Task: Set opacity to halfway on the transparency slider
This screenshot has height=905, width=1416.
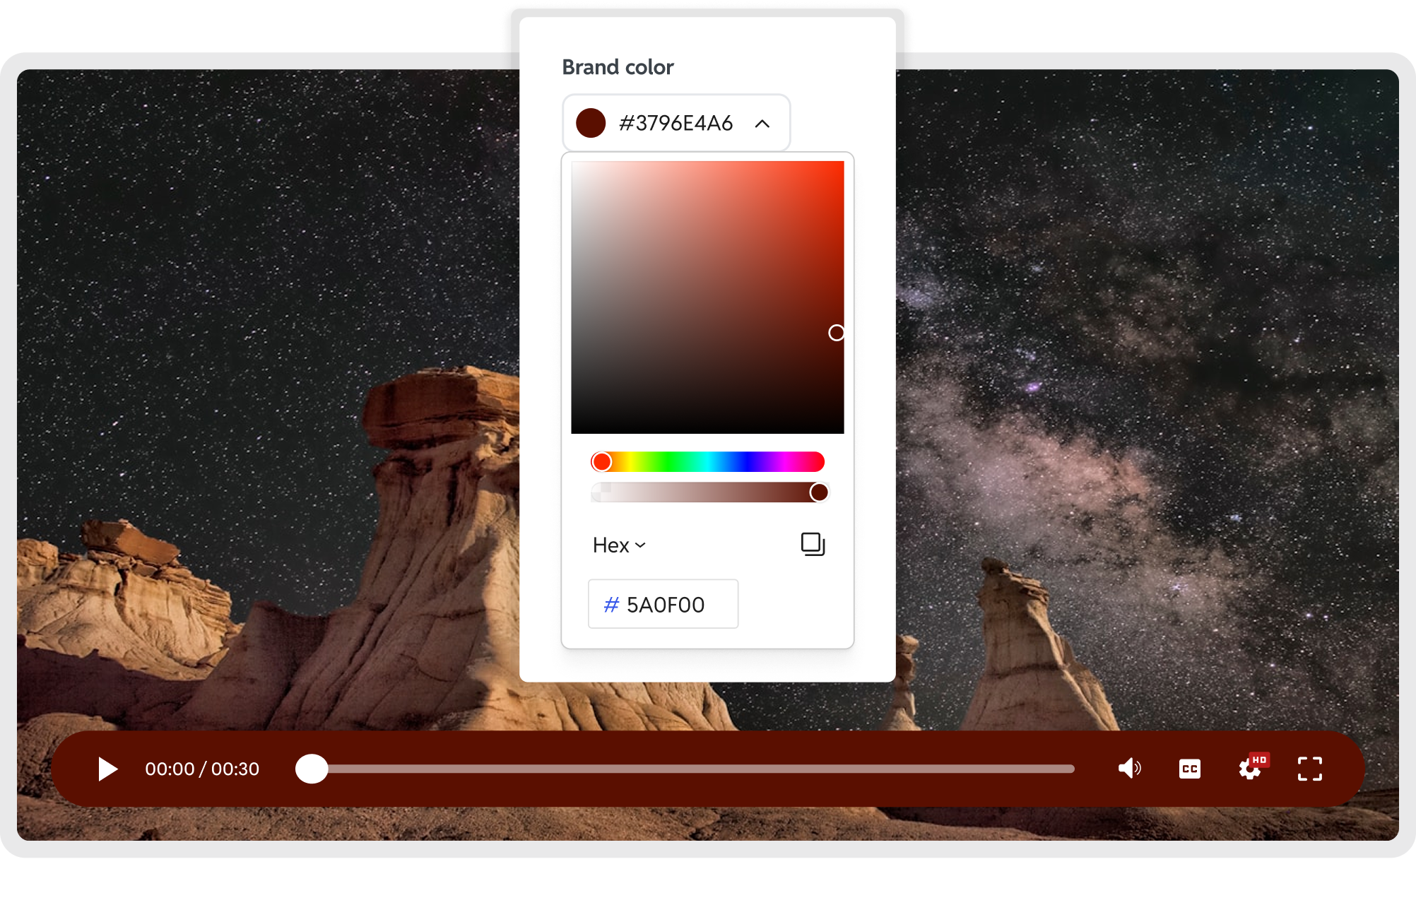Action: tap(707, 492)
